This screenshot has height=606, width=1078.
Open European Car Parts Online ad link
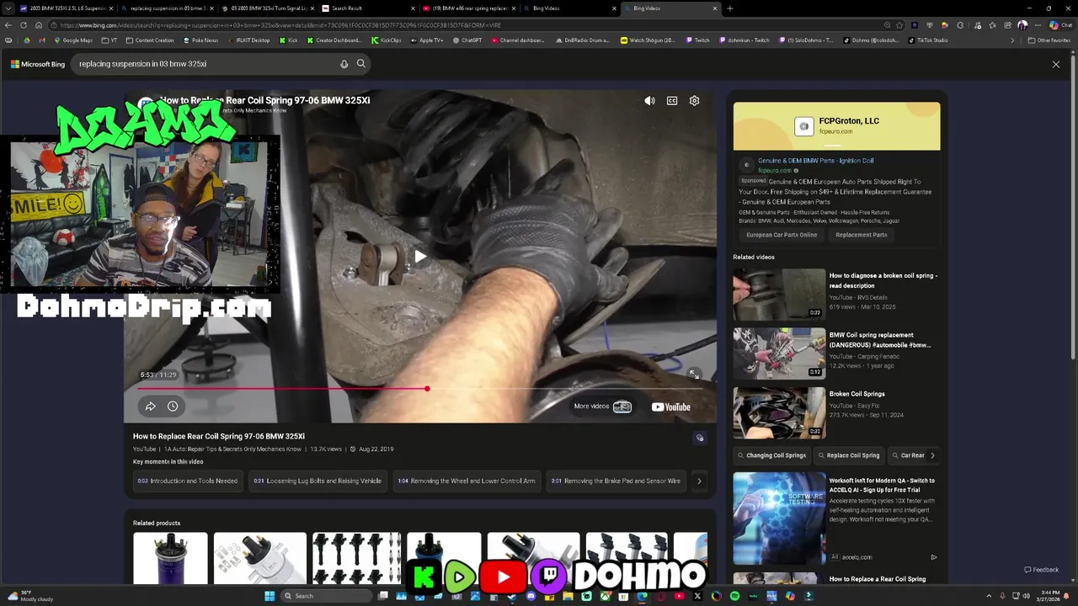click(x=782, y=235)
